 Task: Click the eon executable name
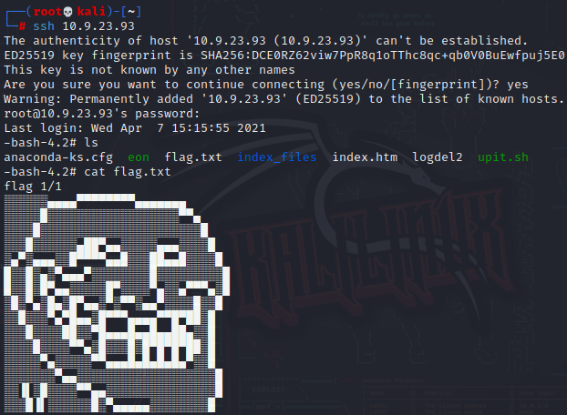pyautogui.click(x=139, y=157)
